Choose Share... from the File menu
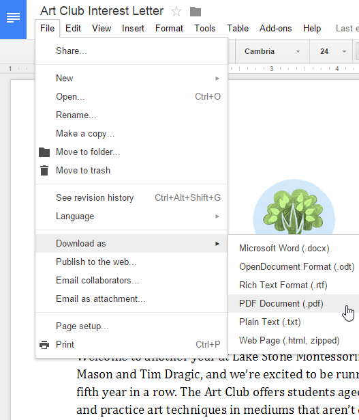The image size is (359, 420). tap(131, 51)
